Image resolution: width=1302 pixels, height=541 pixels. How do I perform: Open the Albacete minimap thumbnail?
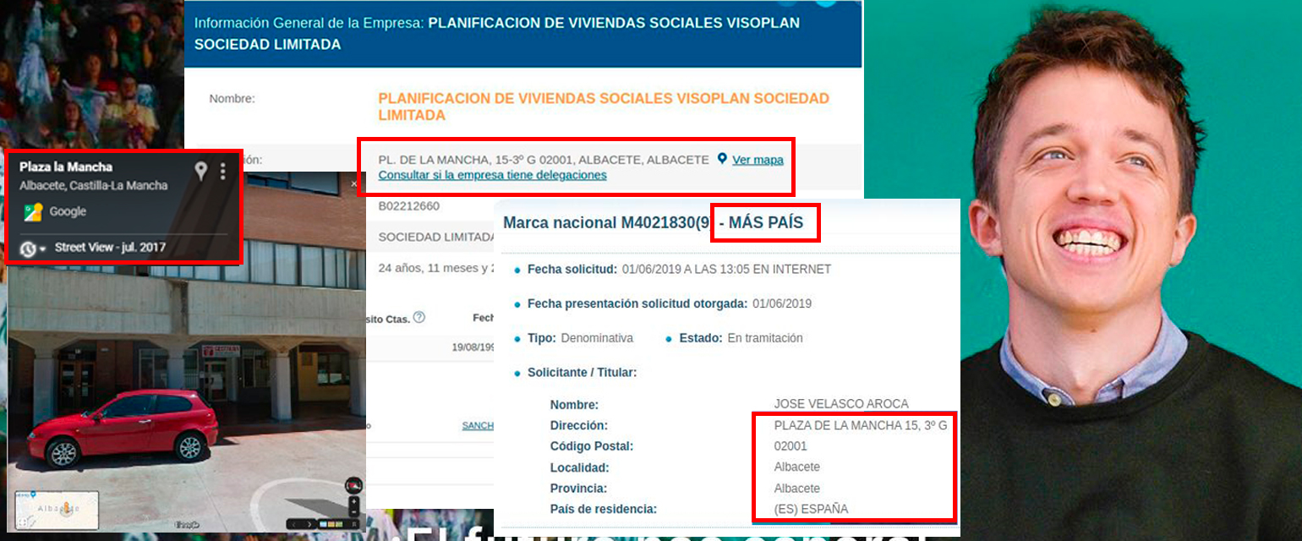coord(57,509)
